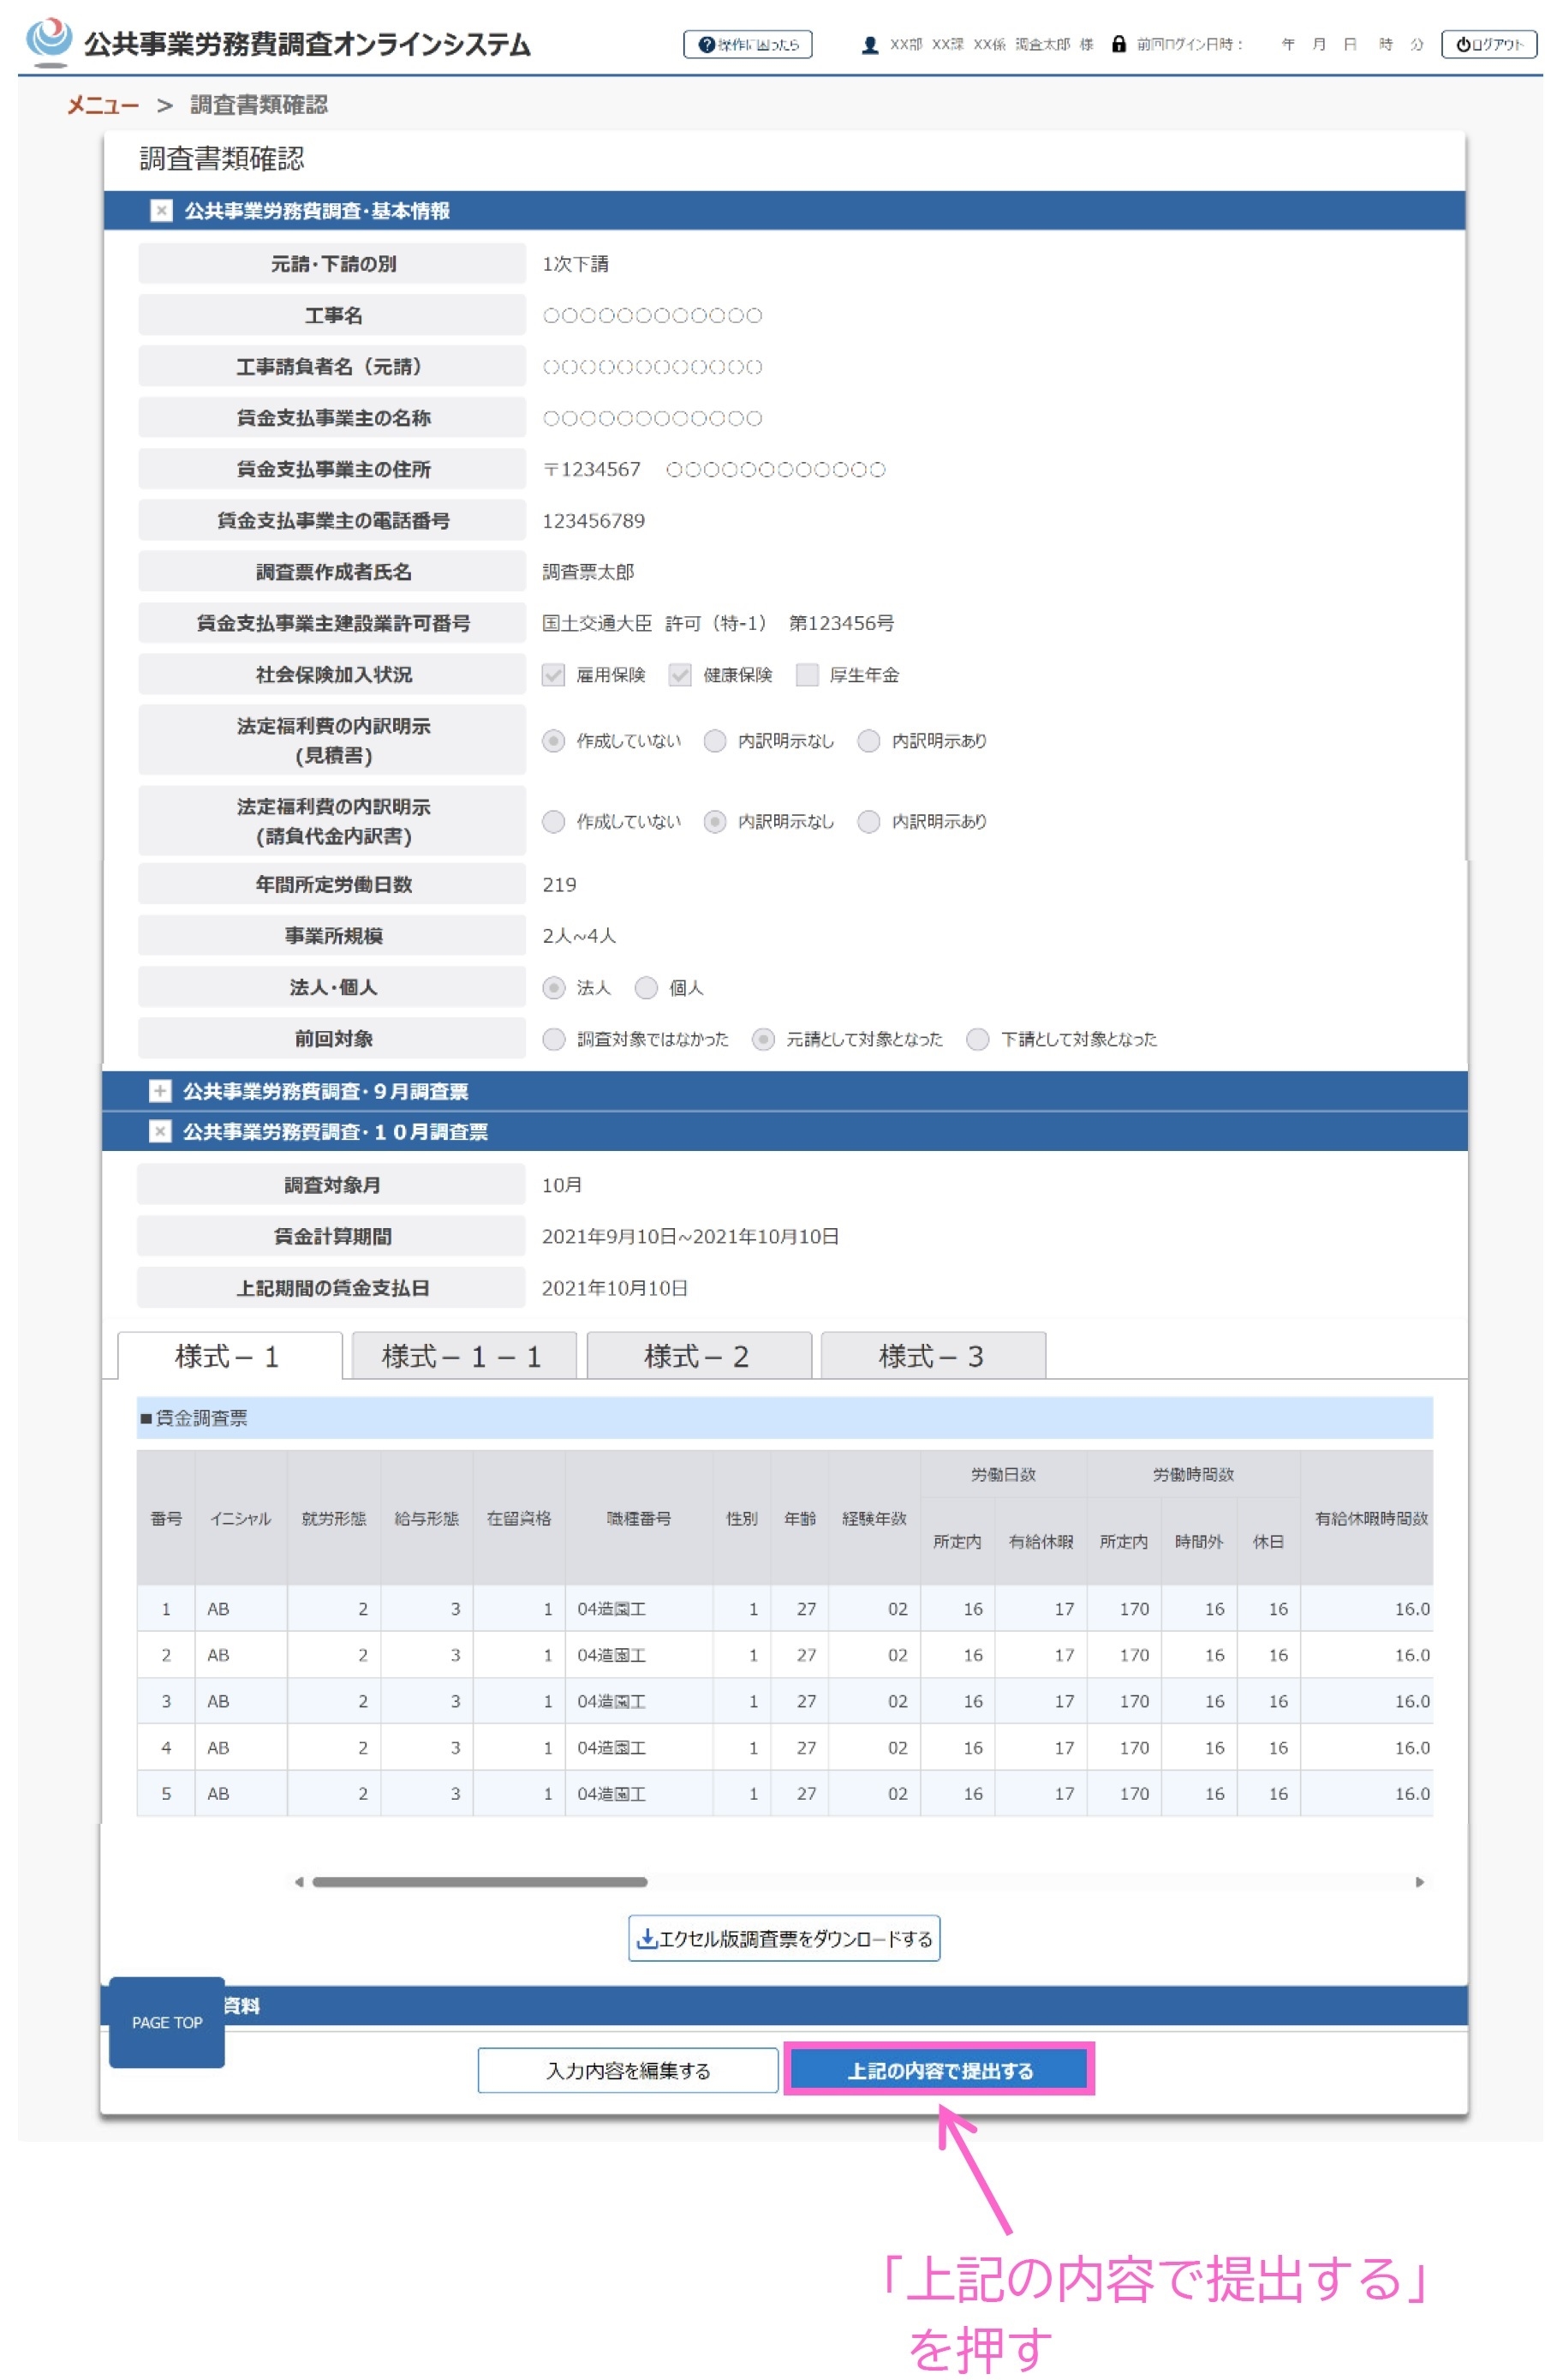Toggle the 厚生年金 checkbox
The width and height of the screenshot is (1545, 2380).
click(x=807, y=674)
